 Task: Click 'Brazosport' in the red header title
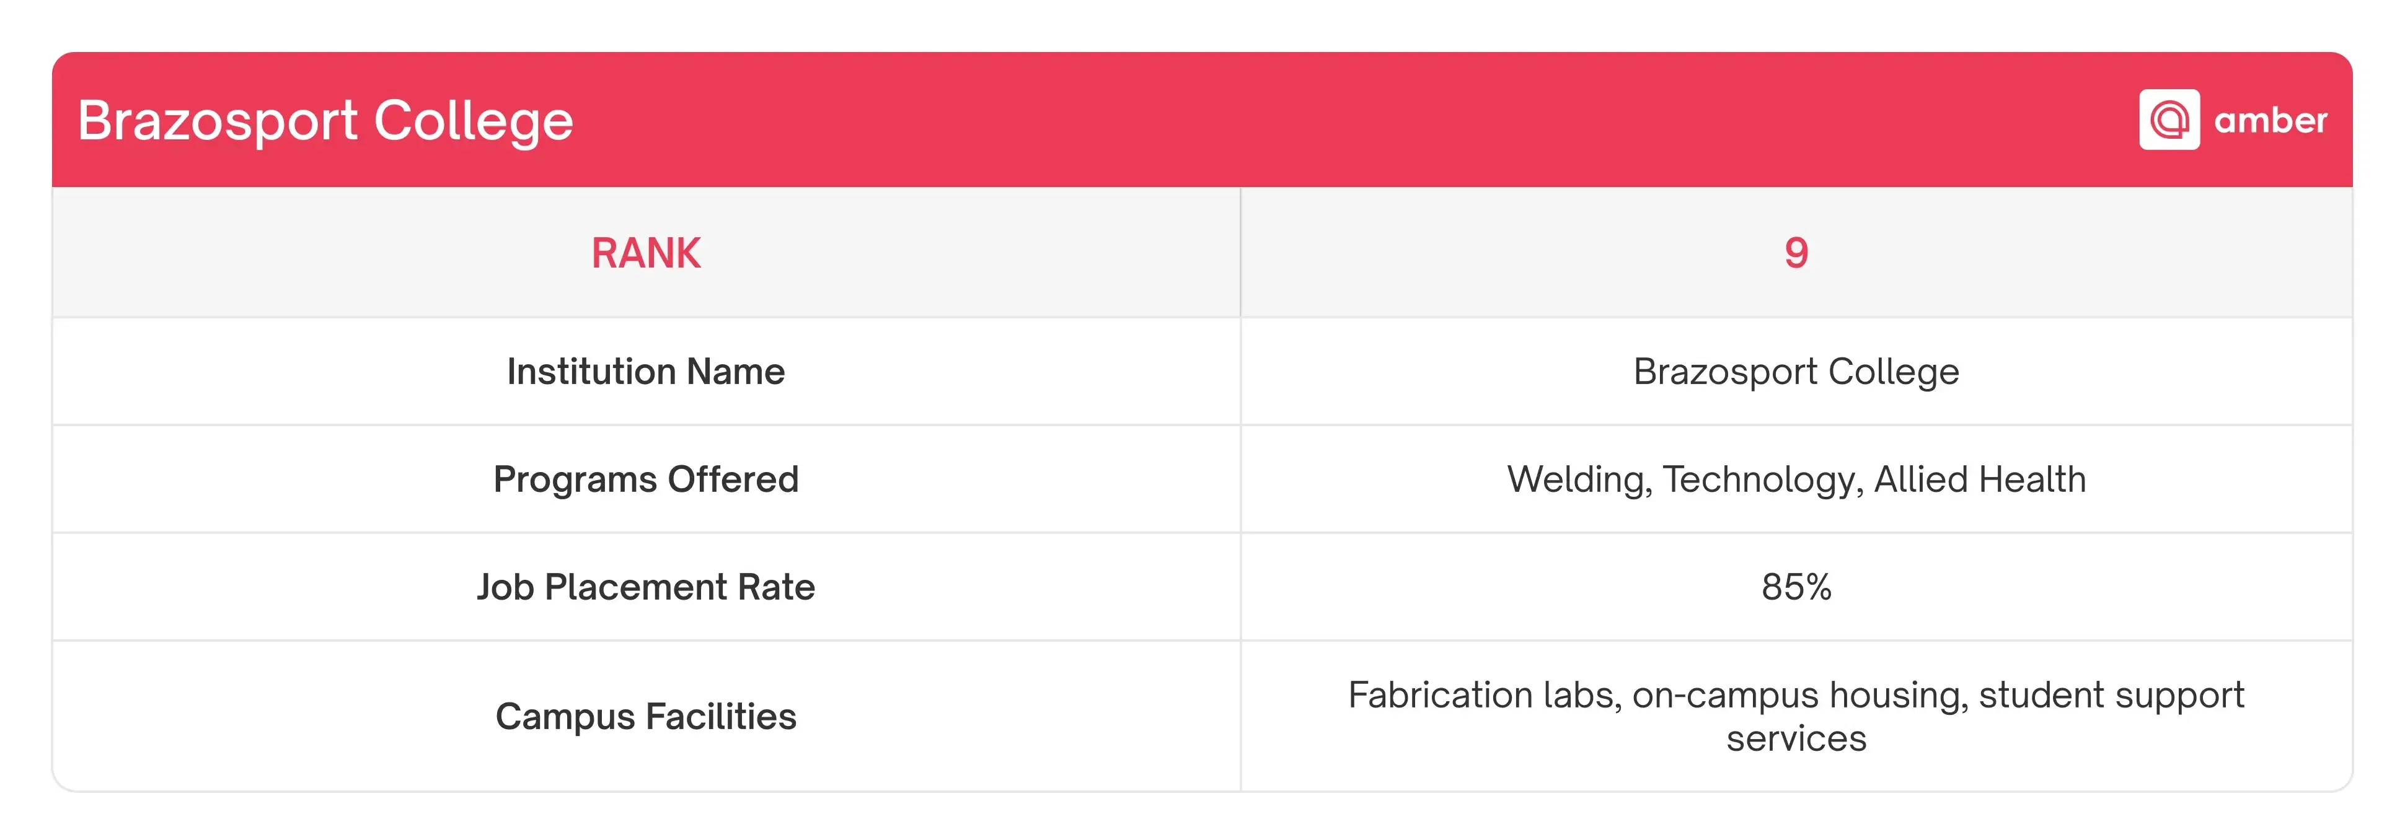click(x=218, y=121)
